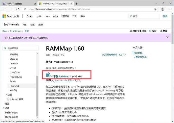Viewport: 174px width, 123px height.
Task: Select the Q&A menu item
Action: (55, 16)
